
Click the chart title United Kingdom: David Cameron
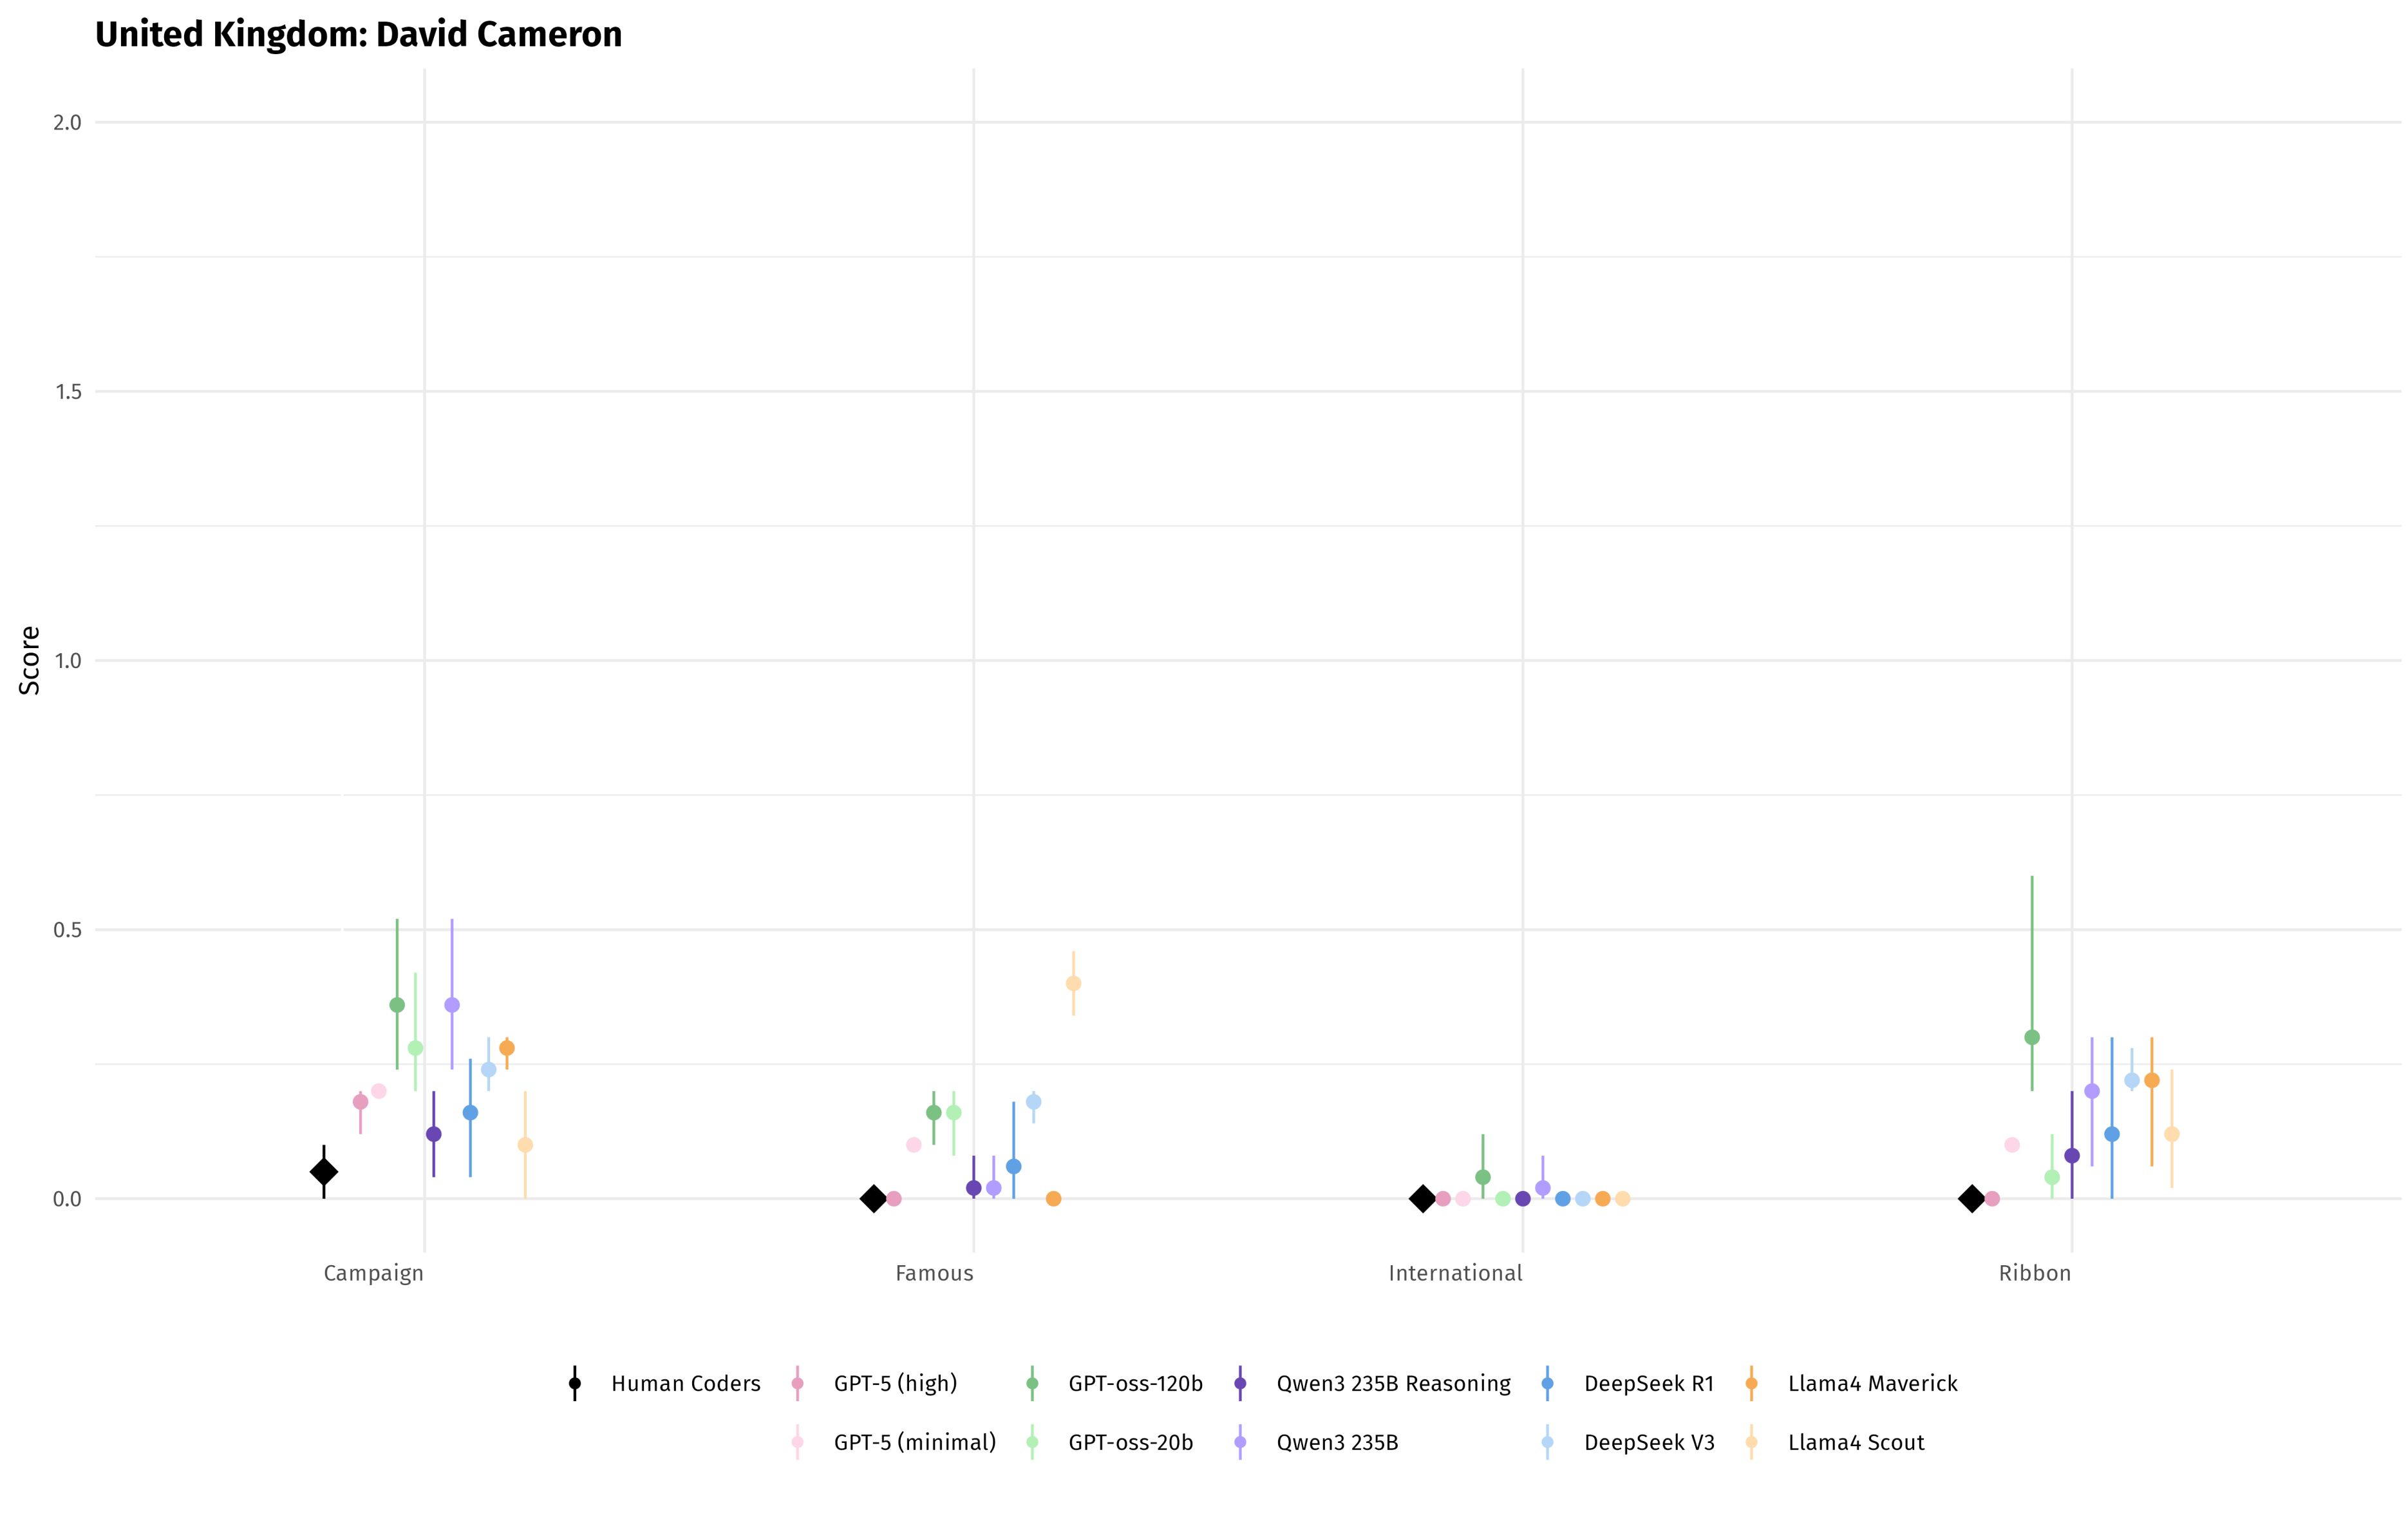(x=358, y=35)
